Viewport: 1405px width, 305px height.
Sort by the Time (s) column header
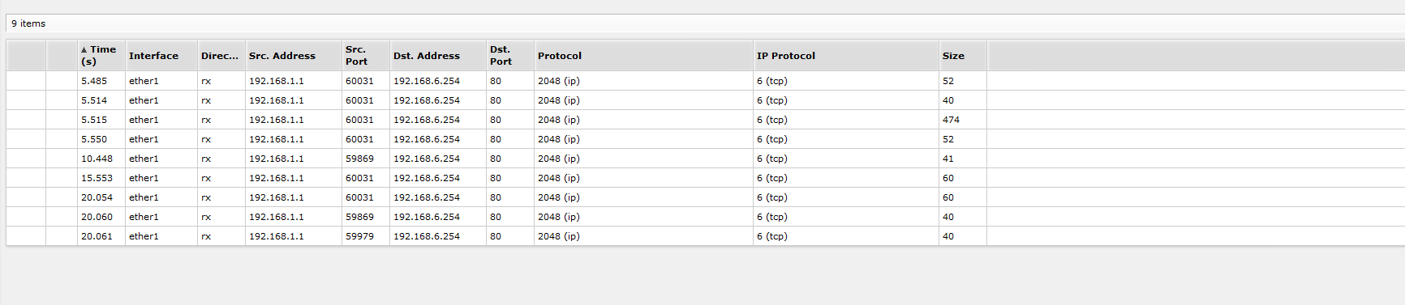coord(101,55)
